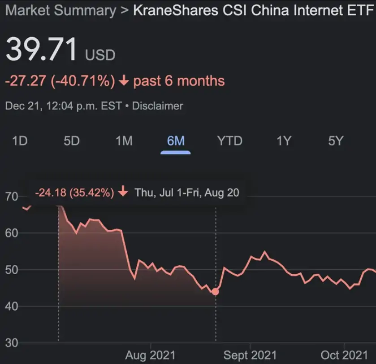
Task: View the 5Y chart range
Action: pyautogui.click(x=336, y=141)
